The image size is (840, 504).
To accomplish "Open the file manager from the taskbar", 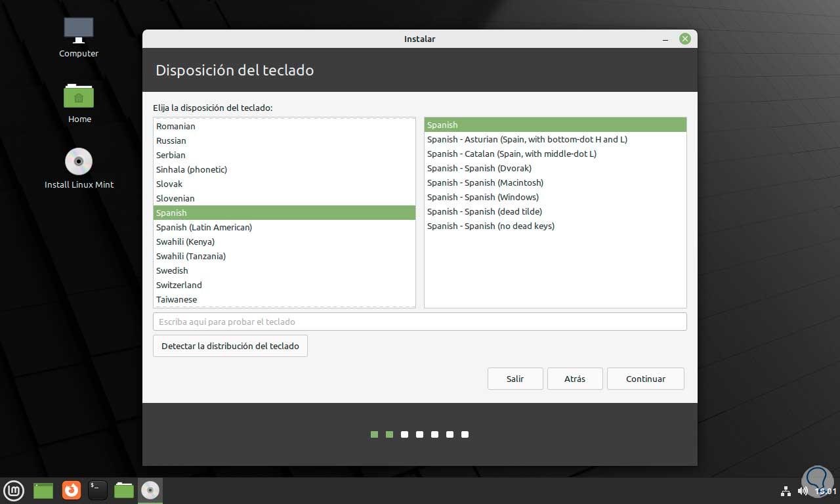I will click(x=123, y=490).
